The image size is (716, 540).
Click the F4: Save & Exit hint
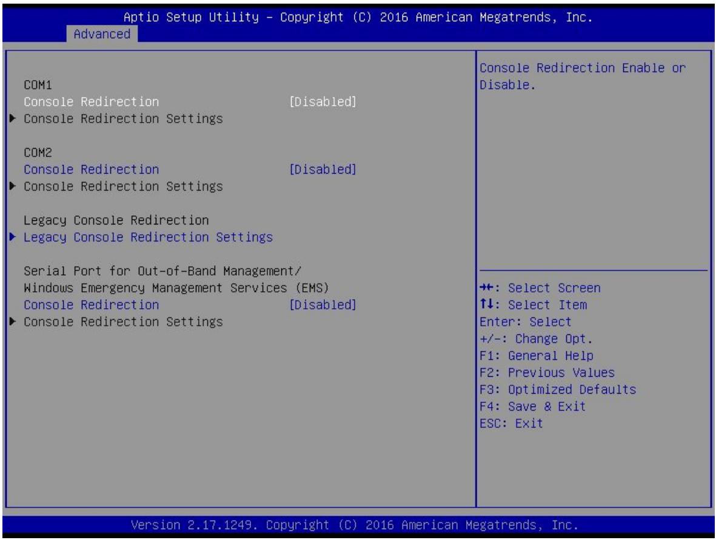click(x=532, y=406)
